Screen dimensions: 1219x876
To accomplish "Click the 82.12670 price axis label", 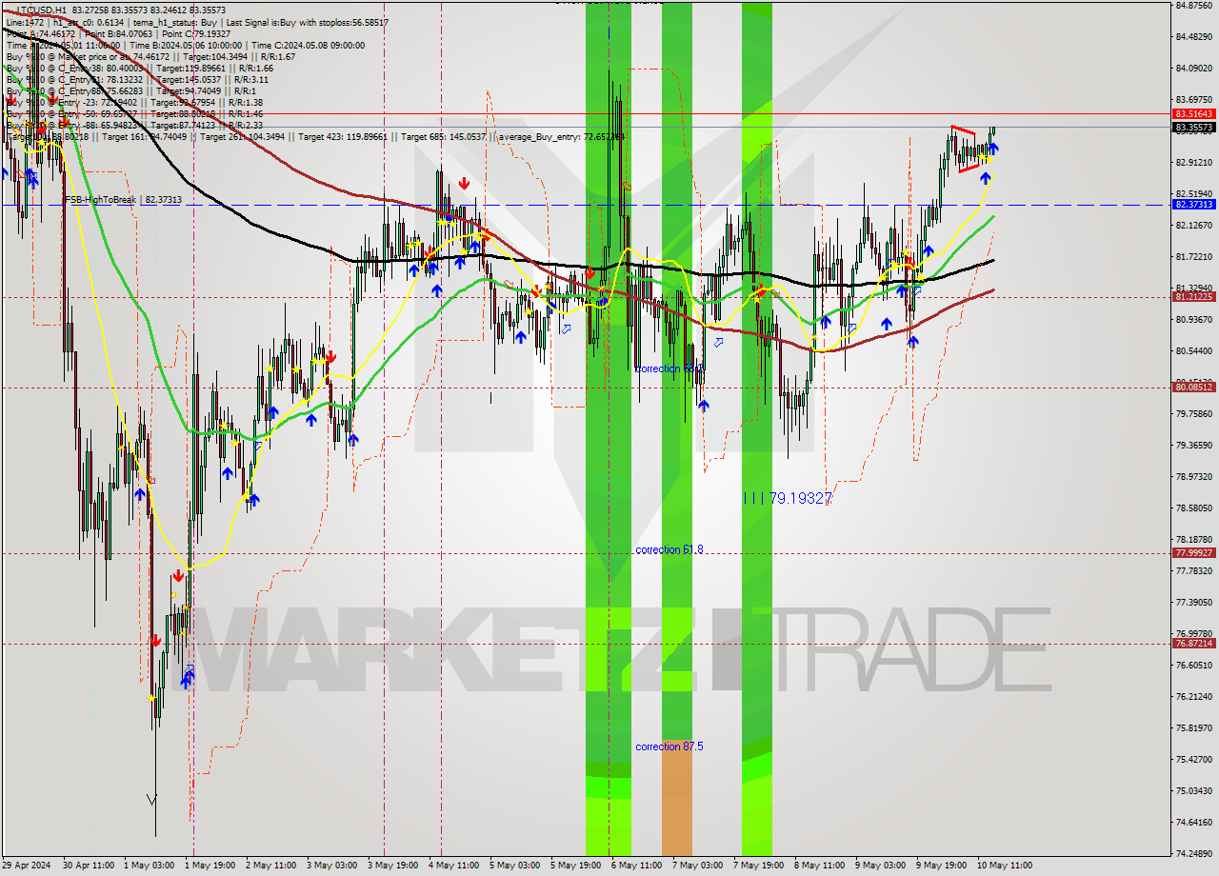I will tap(1194, 225).
